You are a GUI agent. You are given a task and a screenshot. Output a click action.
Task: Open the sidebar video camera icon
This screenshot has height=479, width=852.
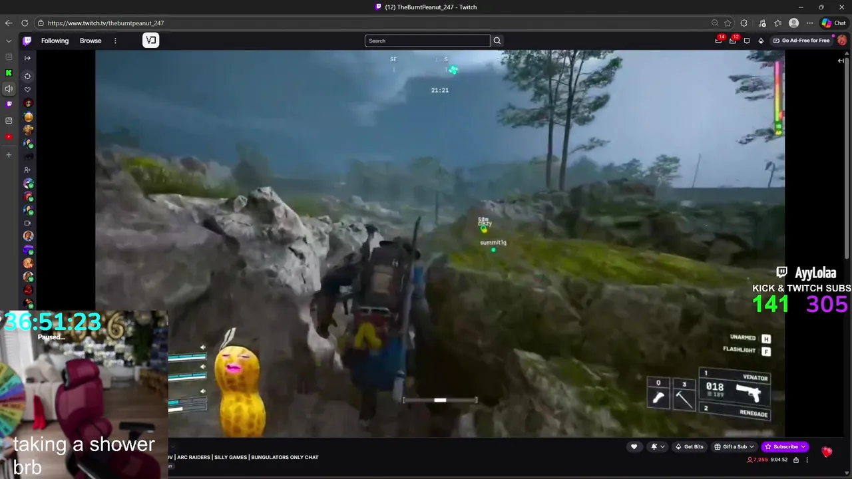[x=27, y=223]
